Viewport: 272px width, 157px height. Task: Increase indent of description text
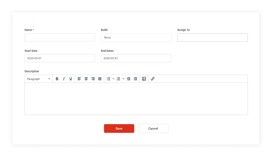pyautogui.click(x=136, y=79)
